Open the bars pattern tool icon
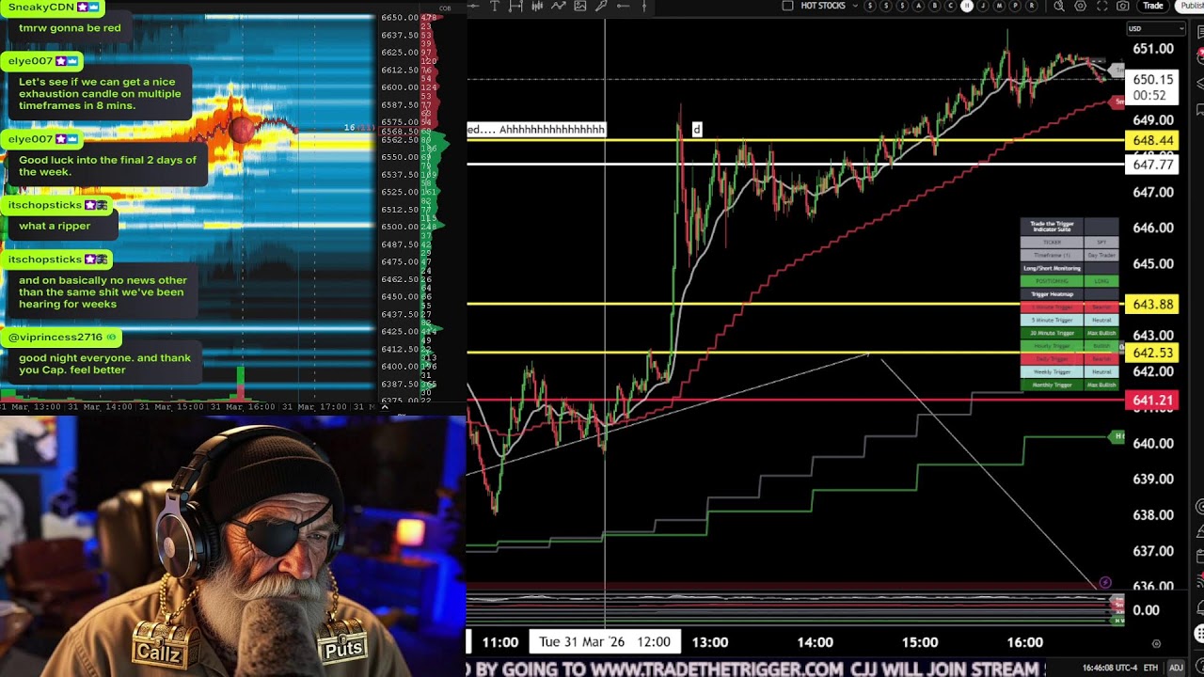Screen dimensions: 1204x677 pos(537,6)
